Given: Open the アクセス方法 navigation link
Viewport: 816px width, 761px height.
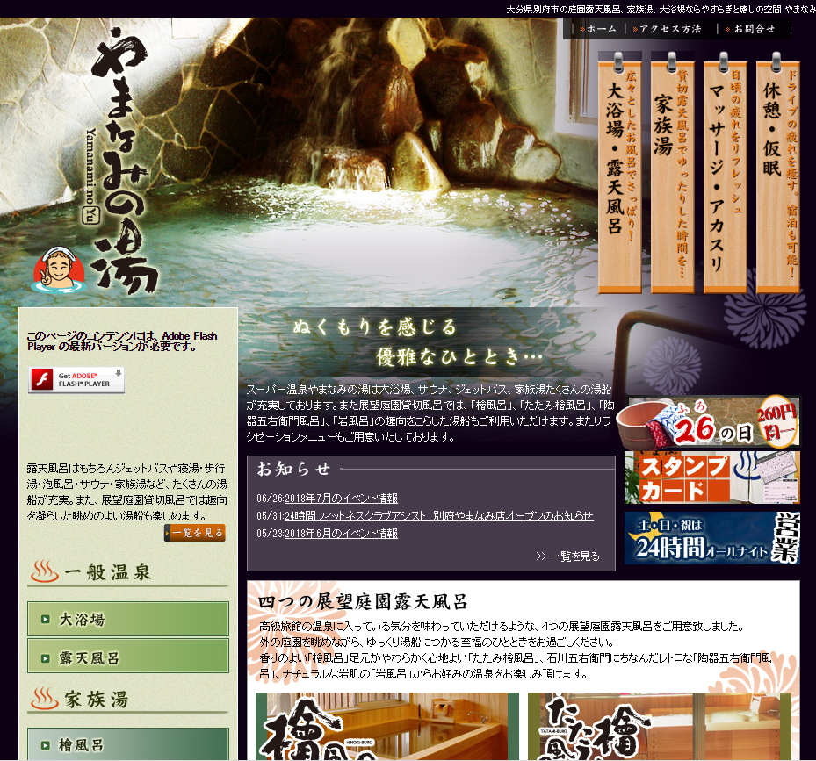Looking at the screenshot, I should tap(669, 29).
